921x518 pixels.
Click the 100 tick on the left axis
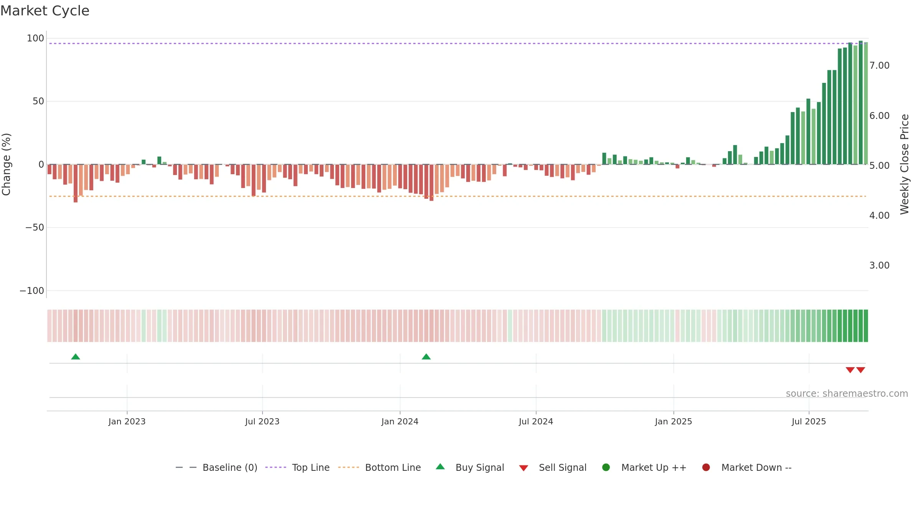click(x=35, y=38)
